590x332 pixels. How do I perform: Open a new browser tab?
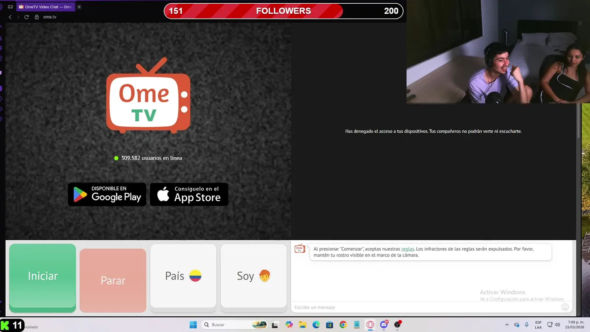click(x=79, y=7)
